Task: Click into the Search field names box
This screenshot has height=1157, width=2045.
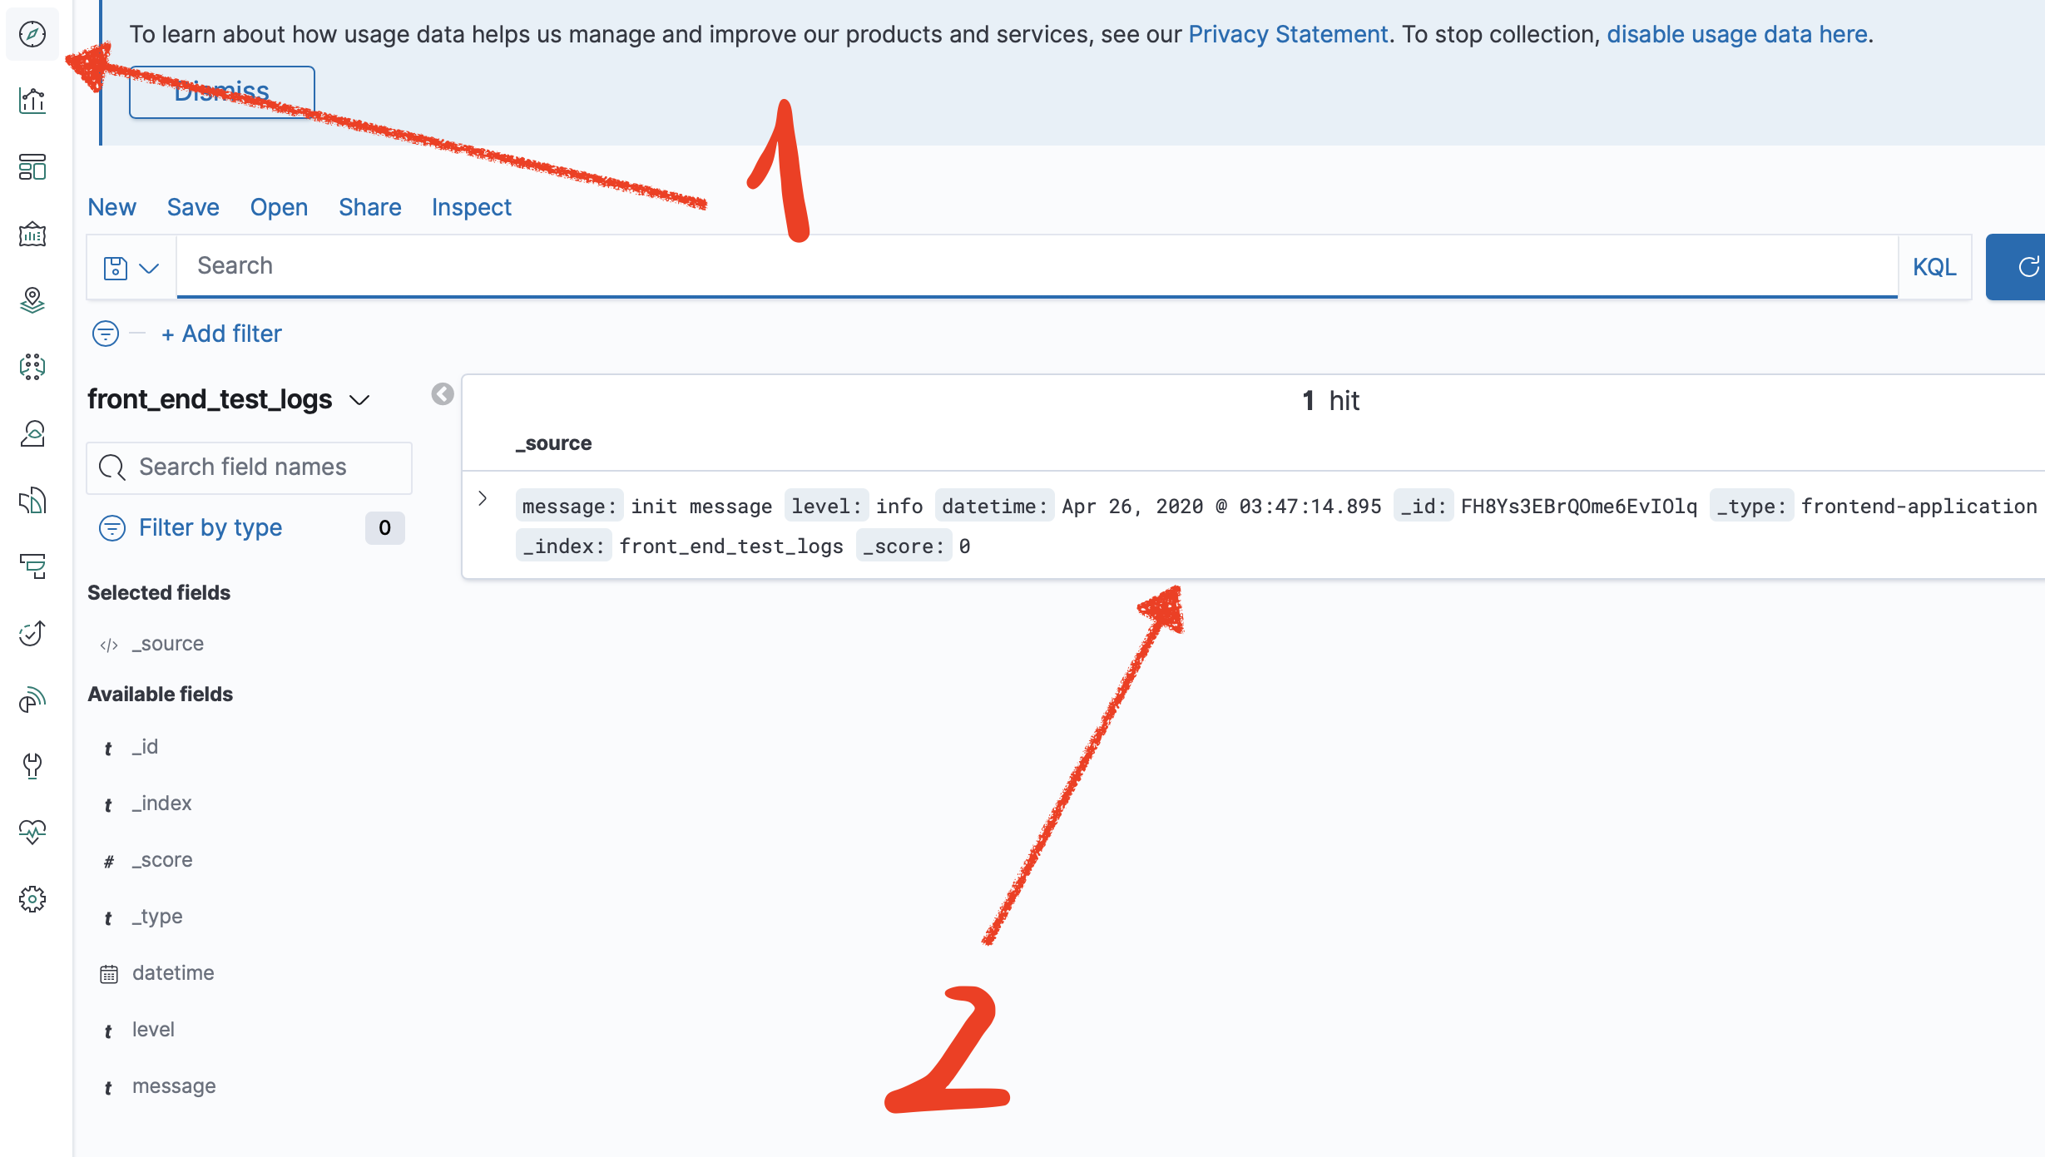Action: tap(250, 467)
